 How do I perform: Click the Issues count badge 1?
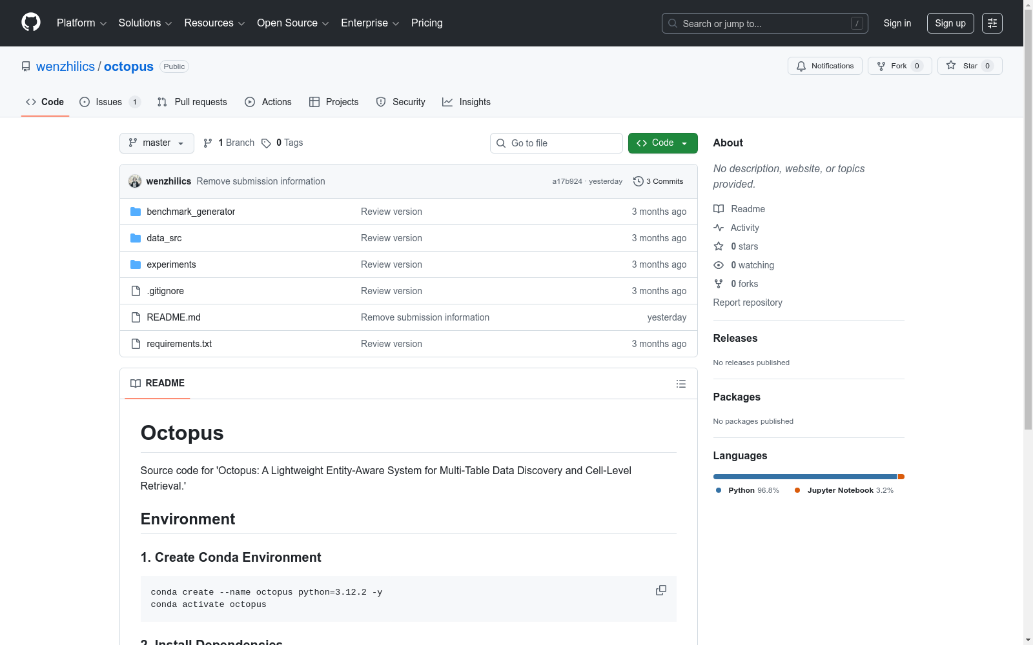(135, 102)
